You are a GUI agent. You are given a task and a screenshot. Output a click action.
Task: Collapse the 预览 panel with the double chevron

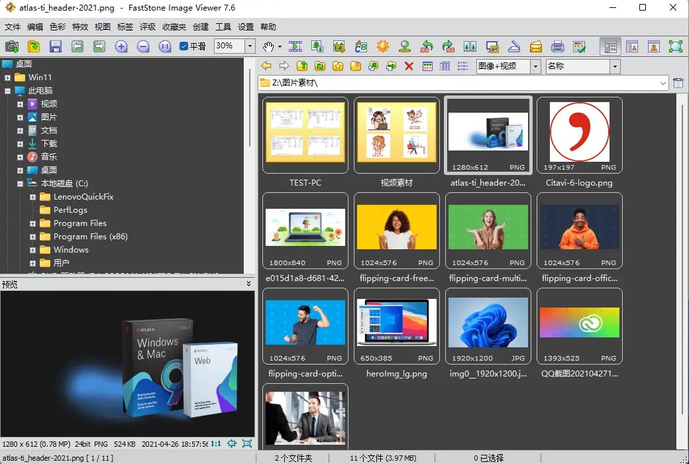point(248,284)
